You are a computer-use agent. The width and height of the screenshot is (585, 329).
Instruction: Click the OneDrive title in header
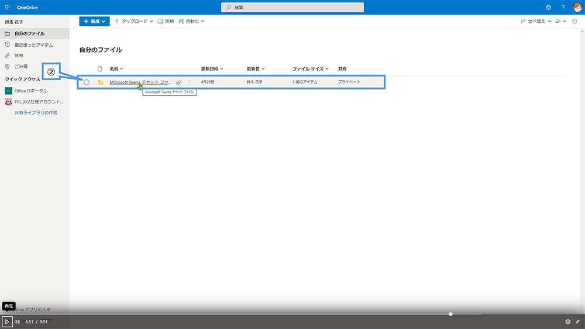(x=27, y=8)
